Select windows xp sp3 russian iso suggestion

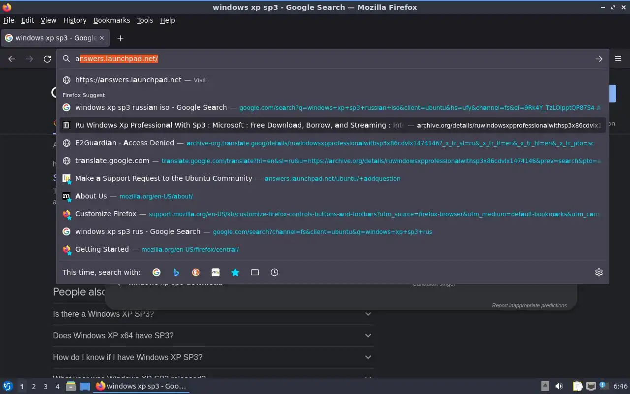tap(332, 107)
